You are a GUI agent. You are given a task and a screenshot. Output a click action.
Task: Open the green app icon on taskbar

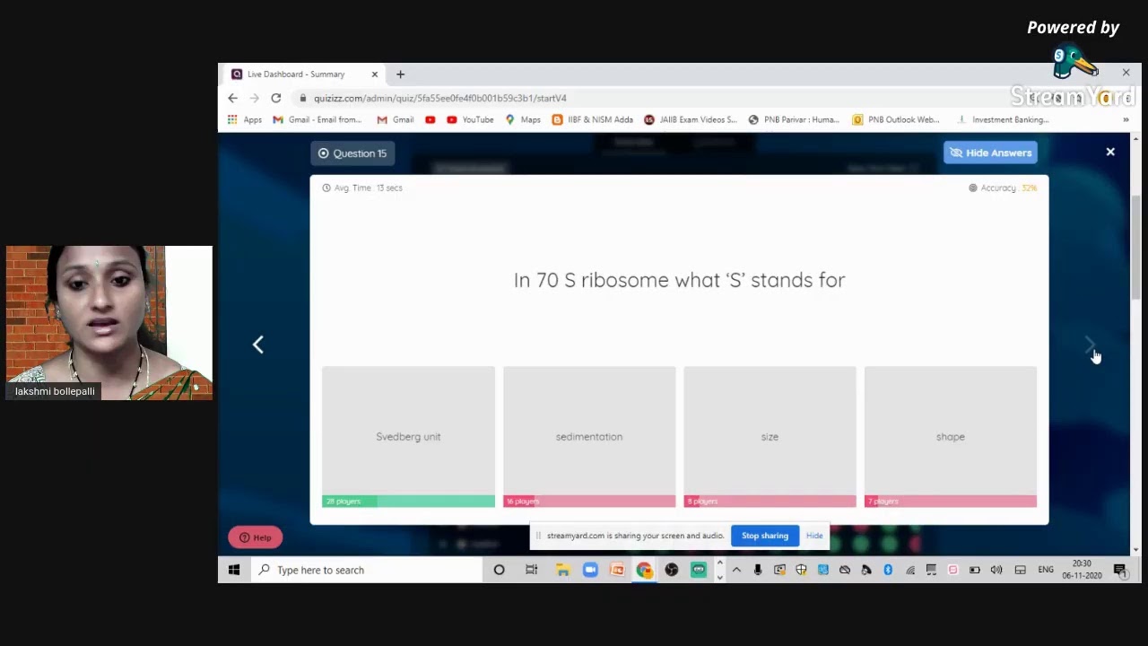point(699,570)
